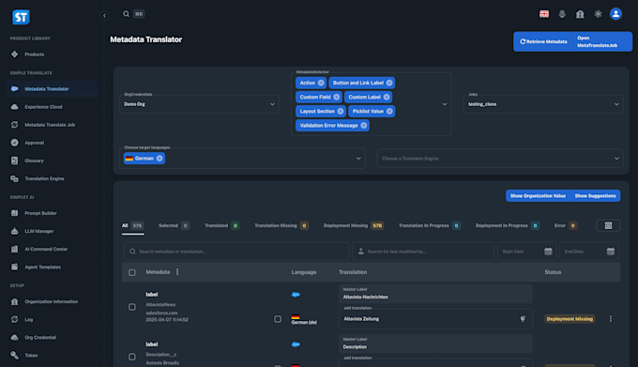The width and height of the screenshot is (638, 367).
Task: Open the user profile avatar
Action: [615, 14]
